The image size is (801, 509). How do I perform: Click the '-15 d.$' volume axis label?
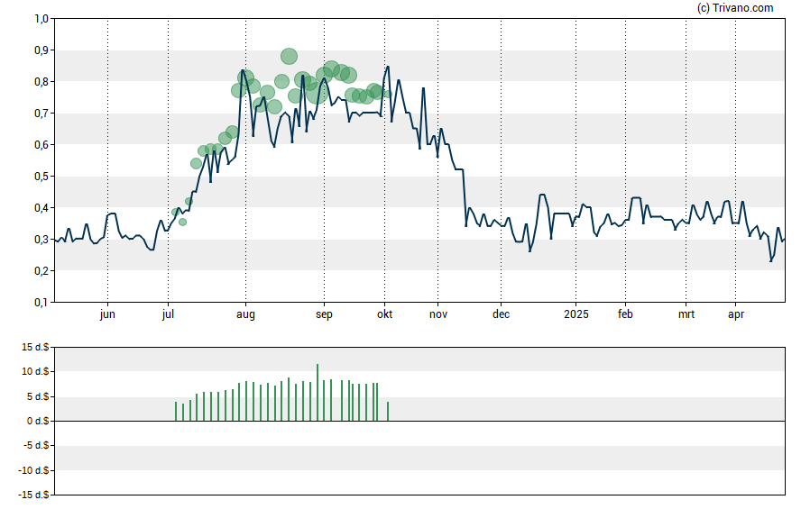pyautogui.click(x=33, y=495)
